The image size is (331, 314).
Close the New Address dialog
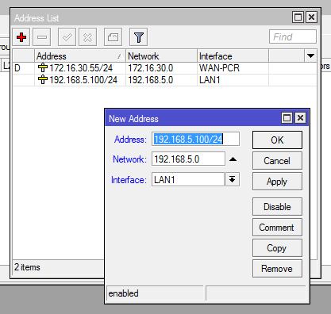(301, 118)
